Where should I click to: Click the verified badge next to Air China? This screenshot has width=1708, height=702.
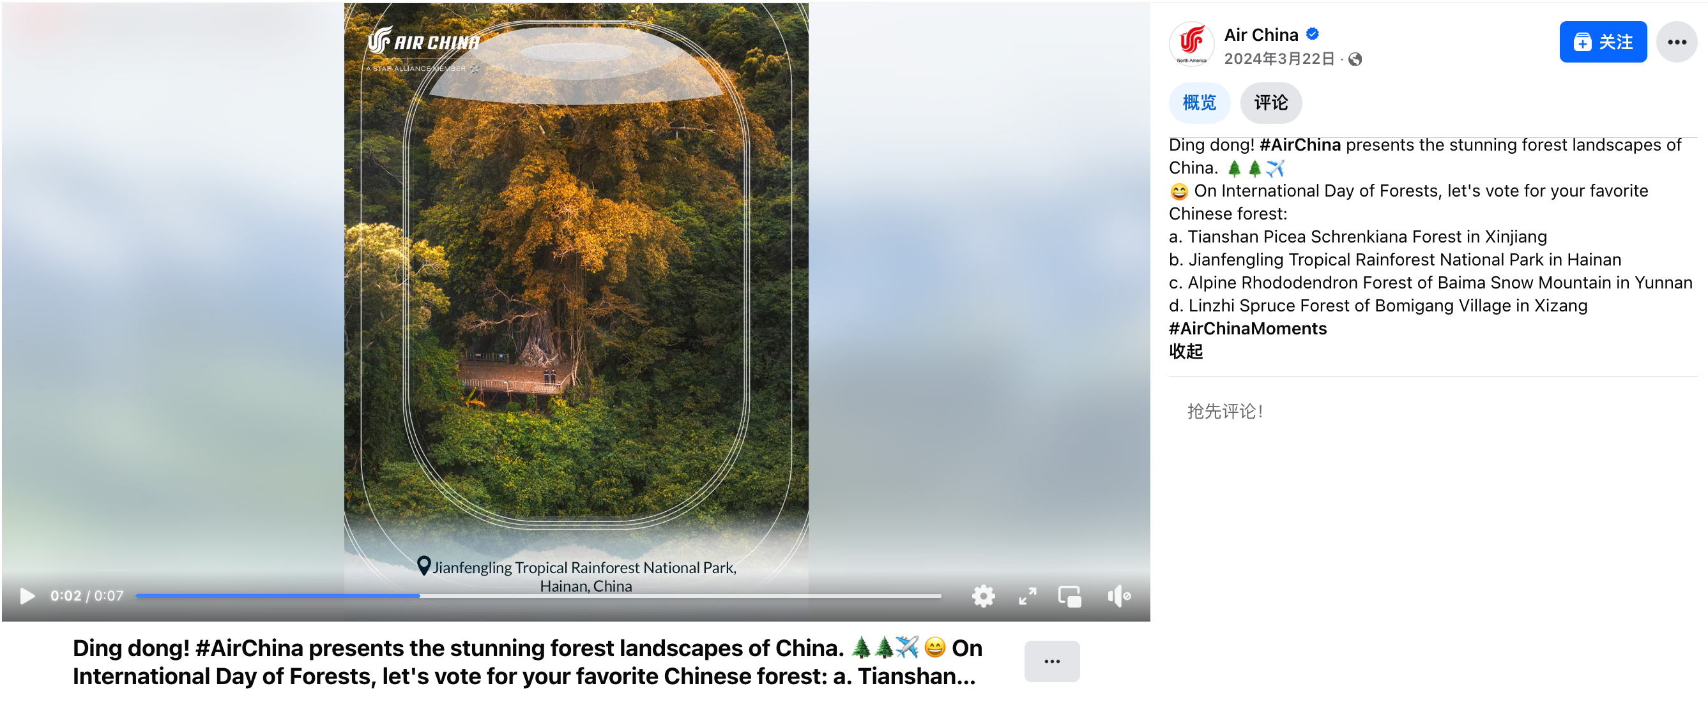(x=1311, y=34)
